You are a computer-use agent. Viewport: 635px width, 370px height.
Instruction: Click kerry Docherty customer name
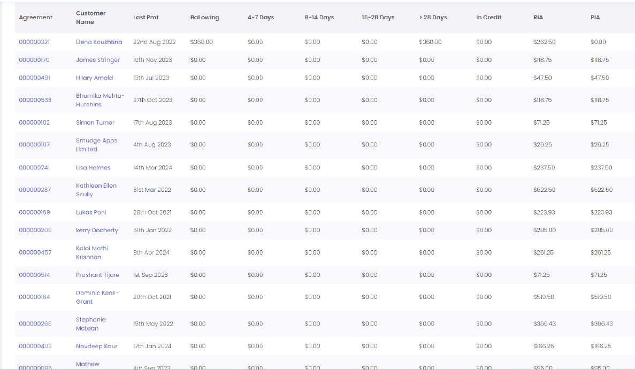pos(97,230)
